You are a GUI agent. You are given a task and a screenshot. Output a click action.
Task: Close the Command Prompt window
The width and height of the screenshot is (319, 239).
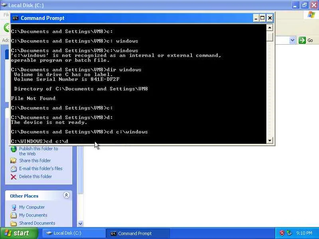(270, 18)
